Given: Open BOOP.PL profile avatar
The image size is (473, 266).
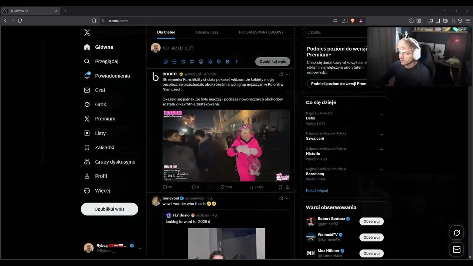Looking at the screenshot, I should tap(156, 76).
